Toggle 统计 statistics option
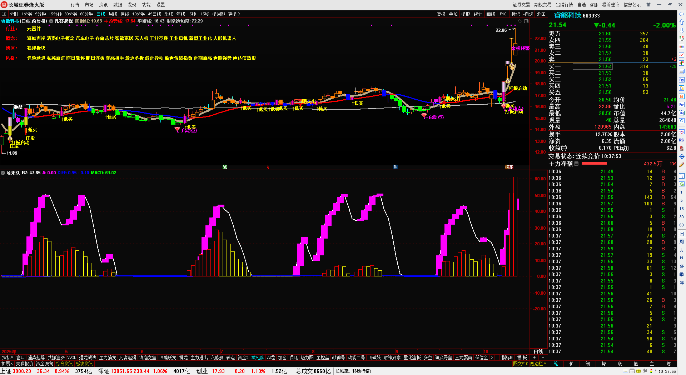 pos(478,14)
